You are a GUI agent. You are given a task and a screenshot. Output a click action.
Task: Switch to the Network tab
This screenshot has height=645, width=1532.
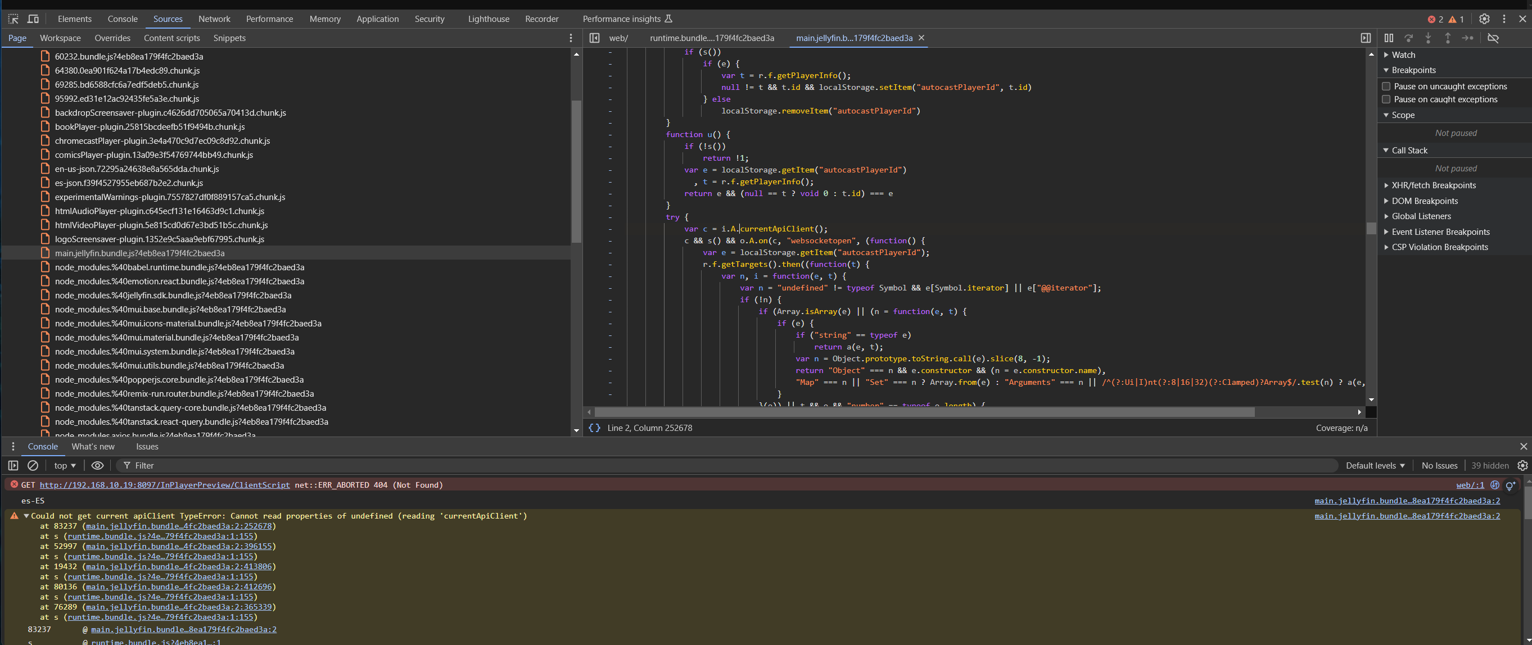tap(214, 19)
